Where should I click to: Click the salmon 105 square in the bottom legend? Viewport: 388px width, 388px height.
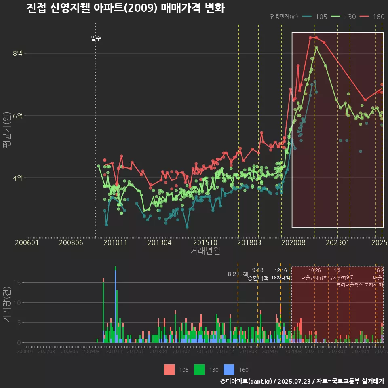[x=169, y=370]
